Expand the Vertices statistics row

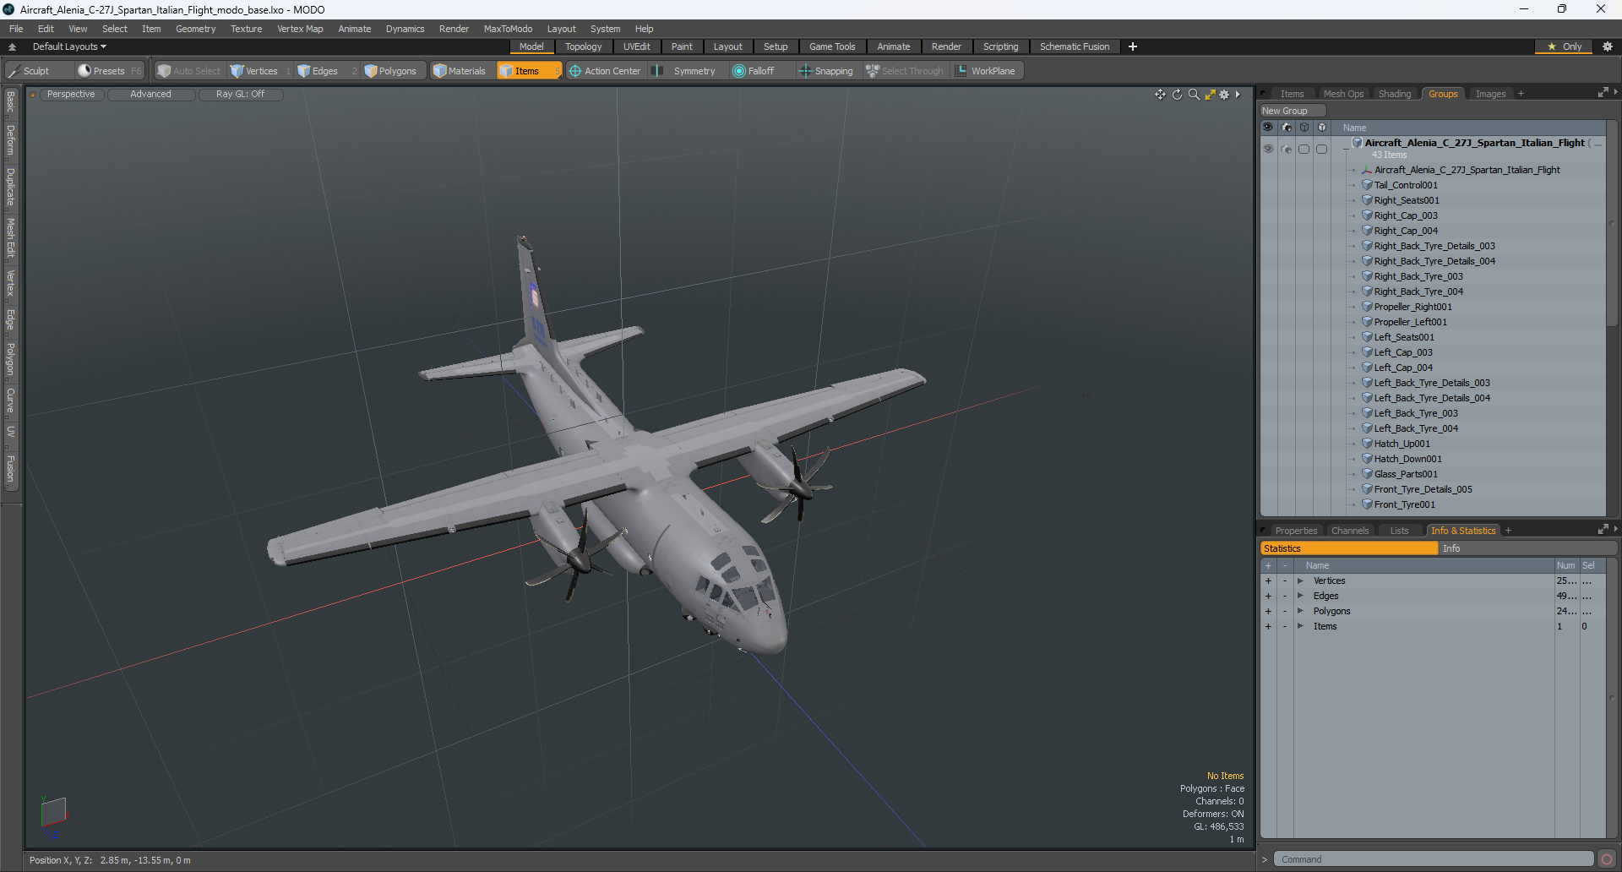(x=1300, y=580)
